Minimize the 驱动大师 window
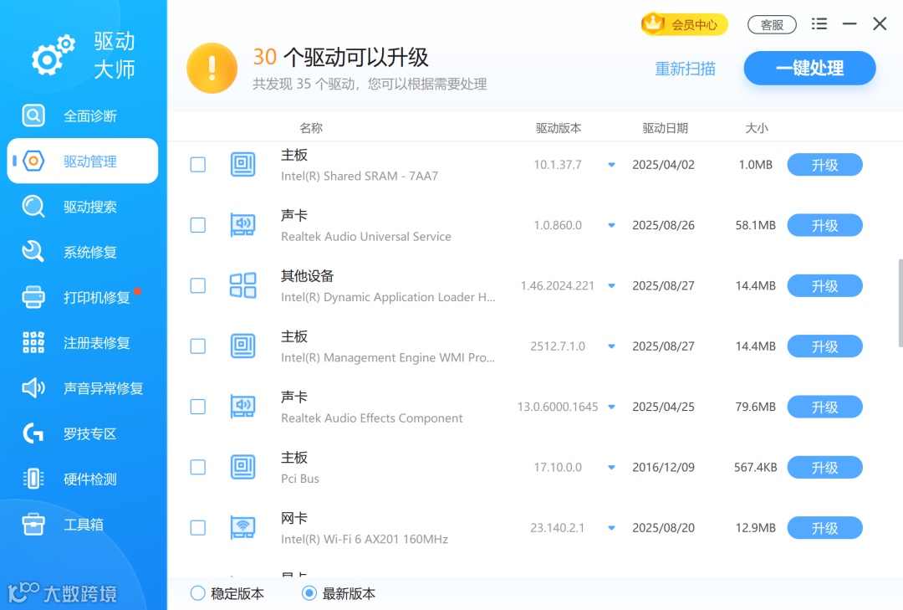The height and width of the screenshot is (610, 903). point(849,23)
